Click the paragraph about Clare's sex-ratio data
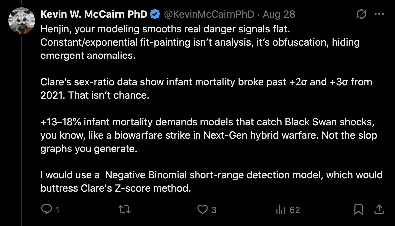The image size is (395, 226). [206, 88]
